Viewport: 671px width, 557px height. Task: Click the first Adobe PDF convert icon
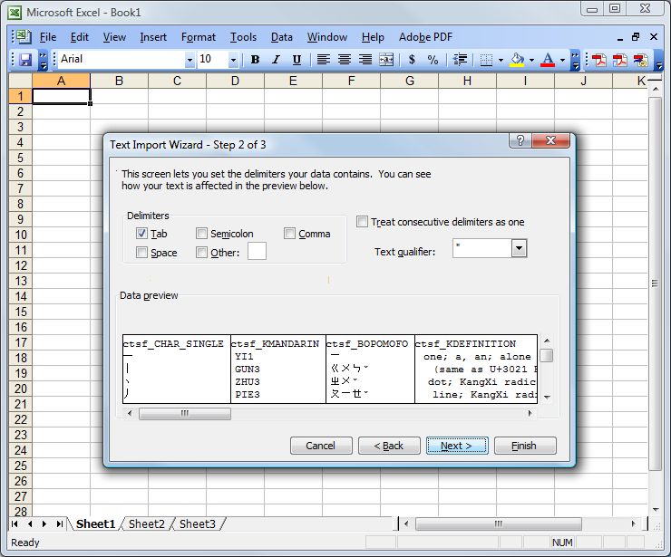(599, 60)
